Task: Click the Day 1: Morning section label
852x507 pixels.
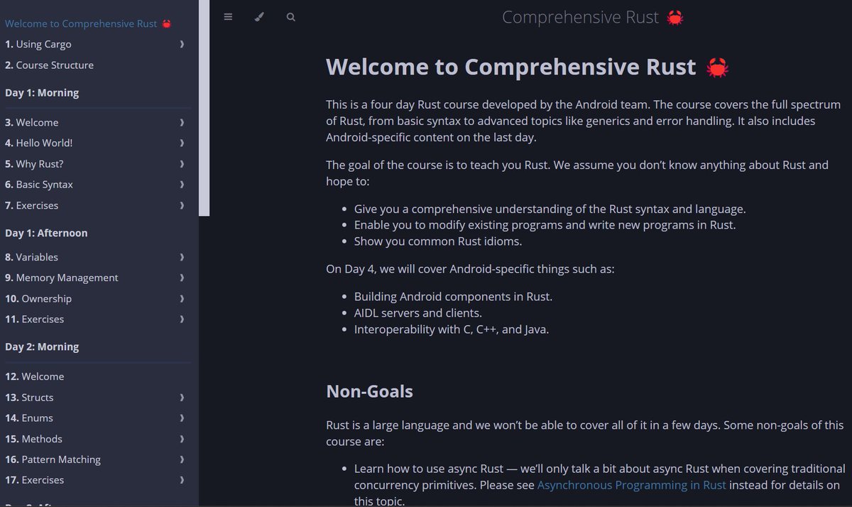Action: [x=42, y=93]
